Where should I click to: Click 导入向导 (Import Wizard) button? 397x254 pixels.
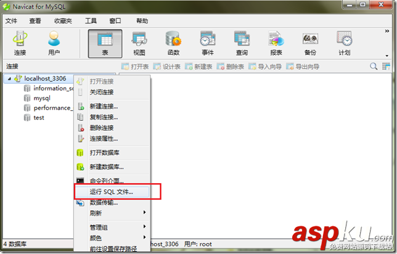pos(265,67)
